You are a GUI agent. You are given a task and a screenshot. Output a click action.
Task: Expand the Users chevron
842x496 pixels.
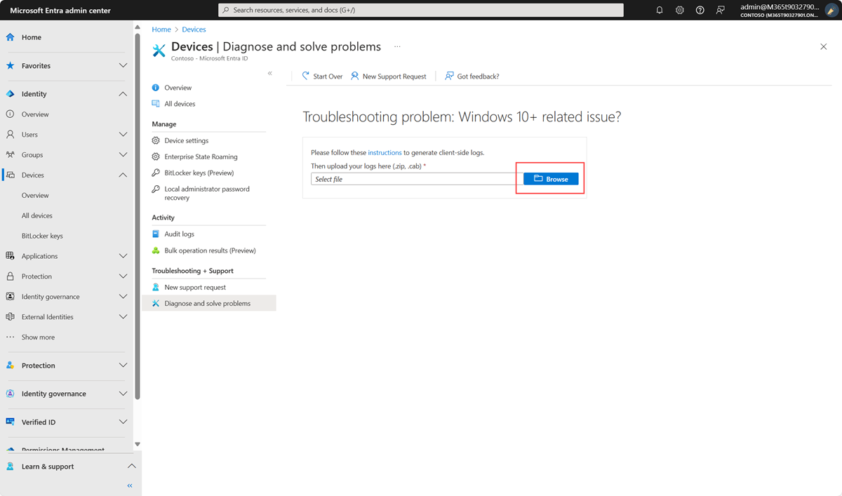[x=123, y=134]
